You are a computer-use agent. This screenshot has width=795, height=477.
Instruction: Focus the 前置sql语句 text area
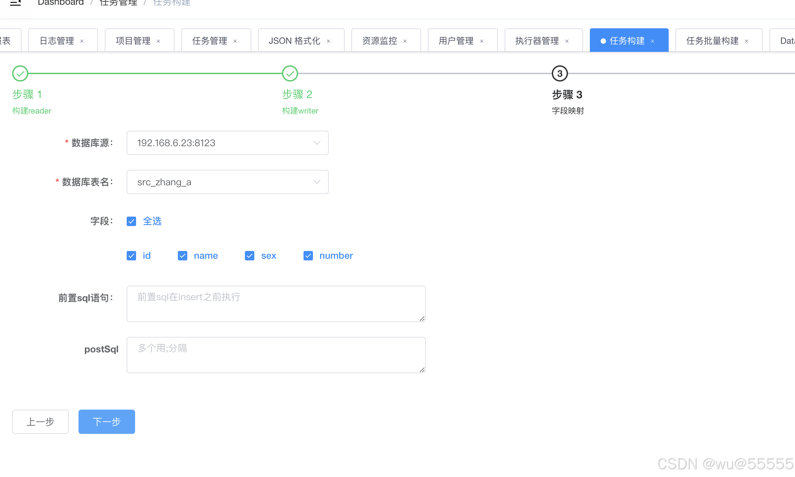276,304
